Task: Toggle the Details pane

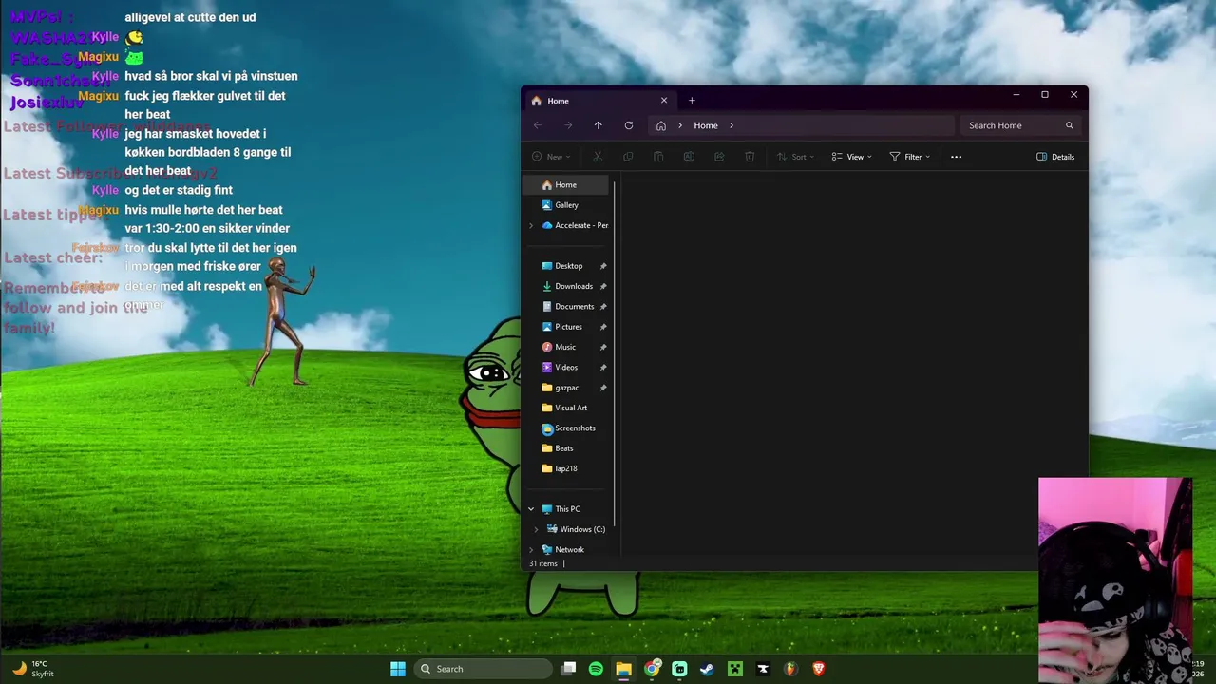Action: click(x=1055, y=157)
